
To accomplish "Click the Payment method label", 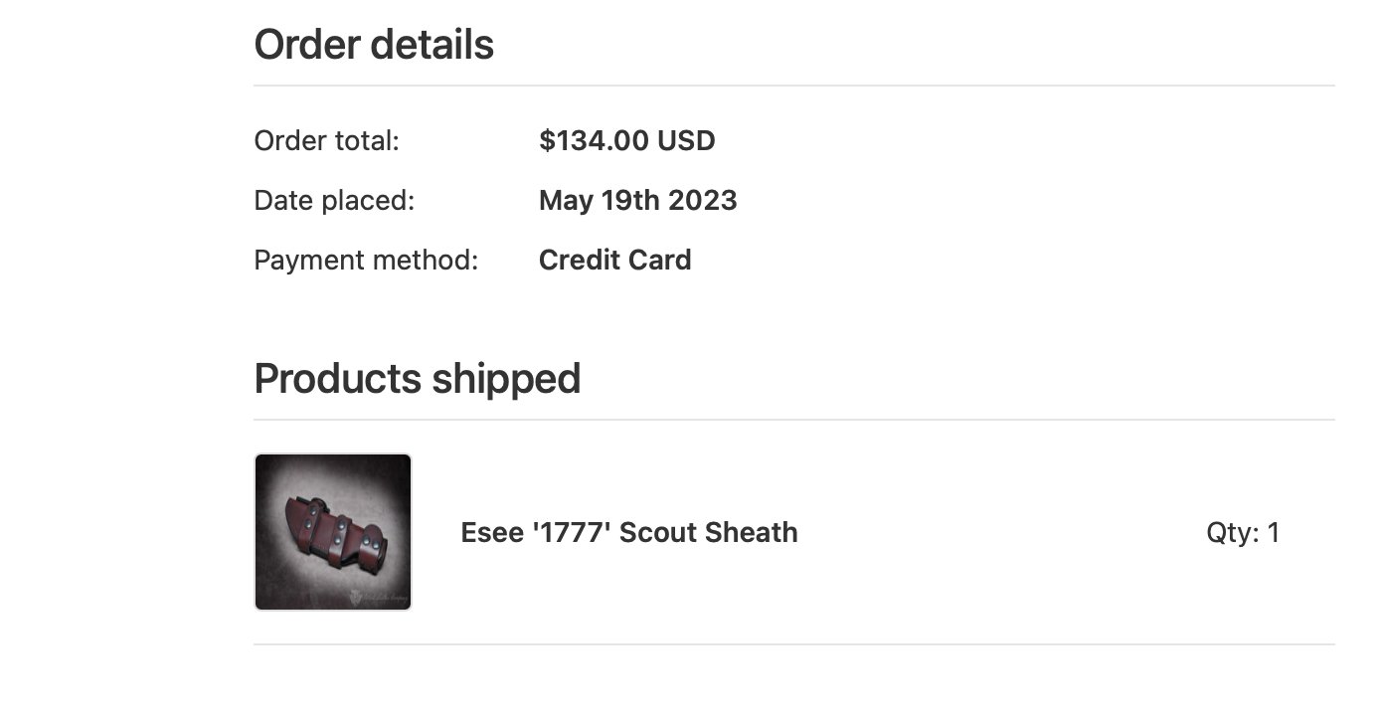I will click(366, 261).
